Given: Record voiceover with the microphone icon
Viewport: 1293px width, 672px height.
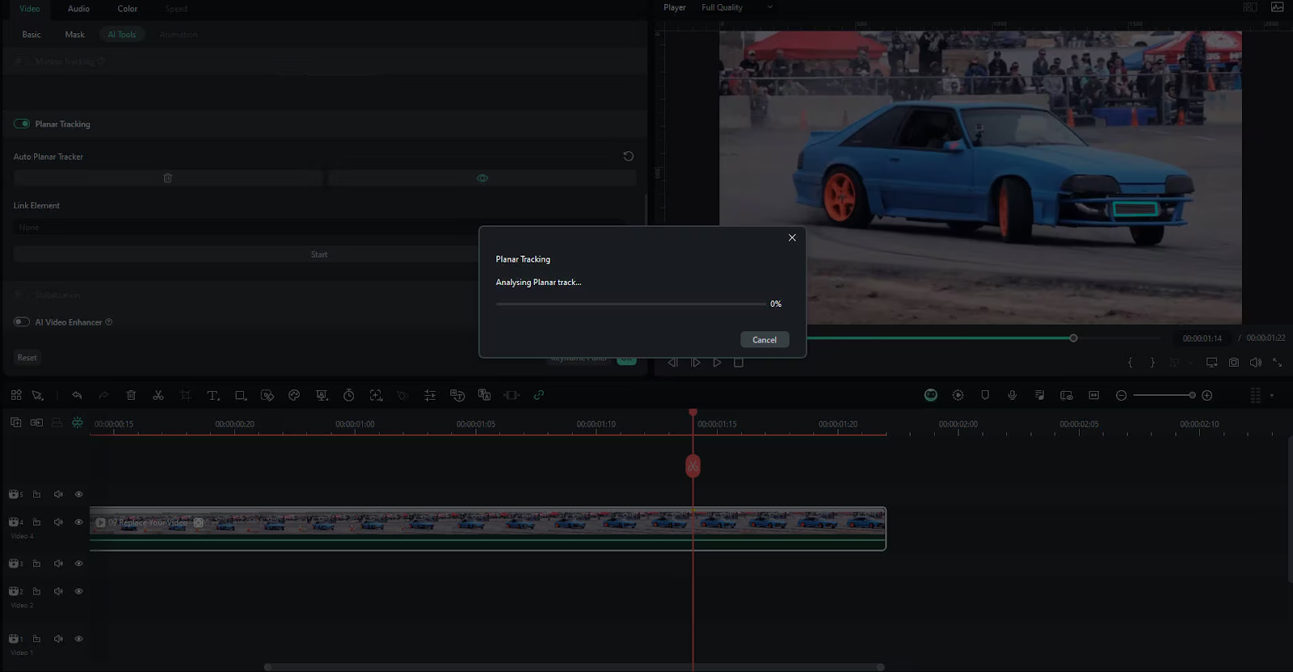Looking at the screenshot, I should [1012, 396].
